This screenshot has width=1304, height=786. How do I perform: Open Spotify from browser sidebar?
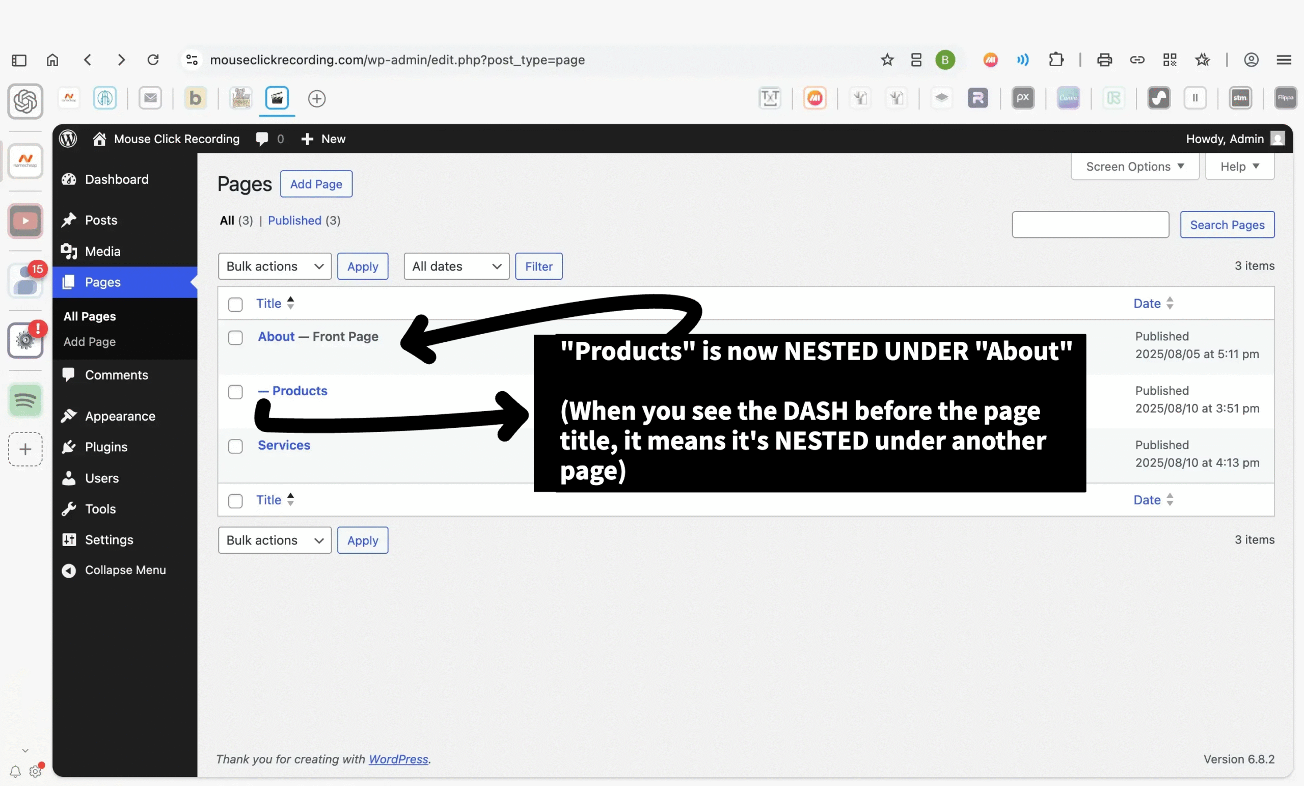point(25,400)
